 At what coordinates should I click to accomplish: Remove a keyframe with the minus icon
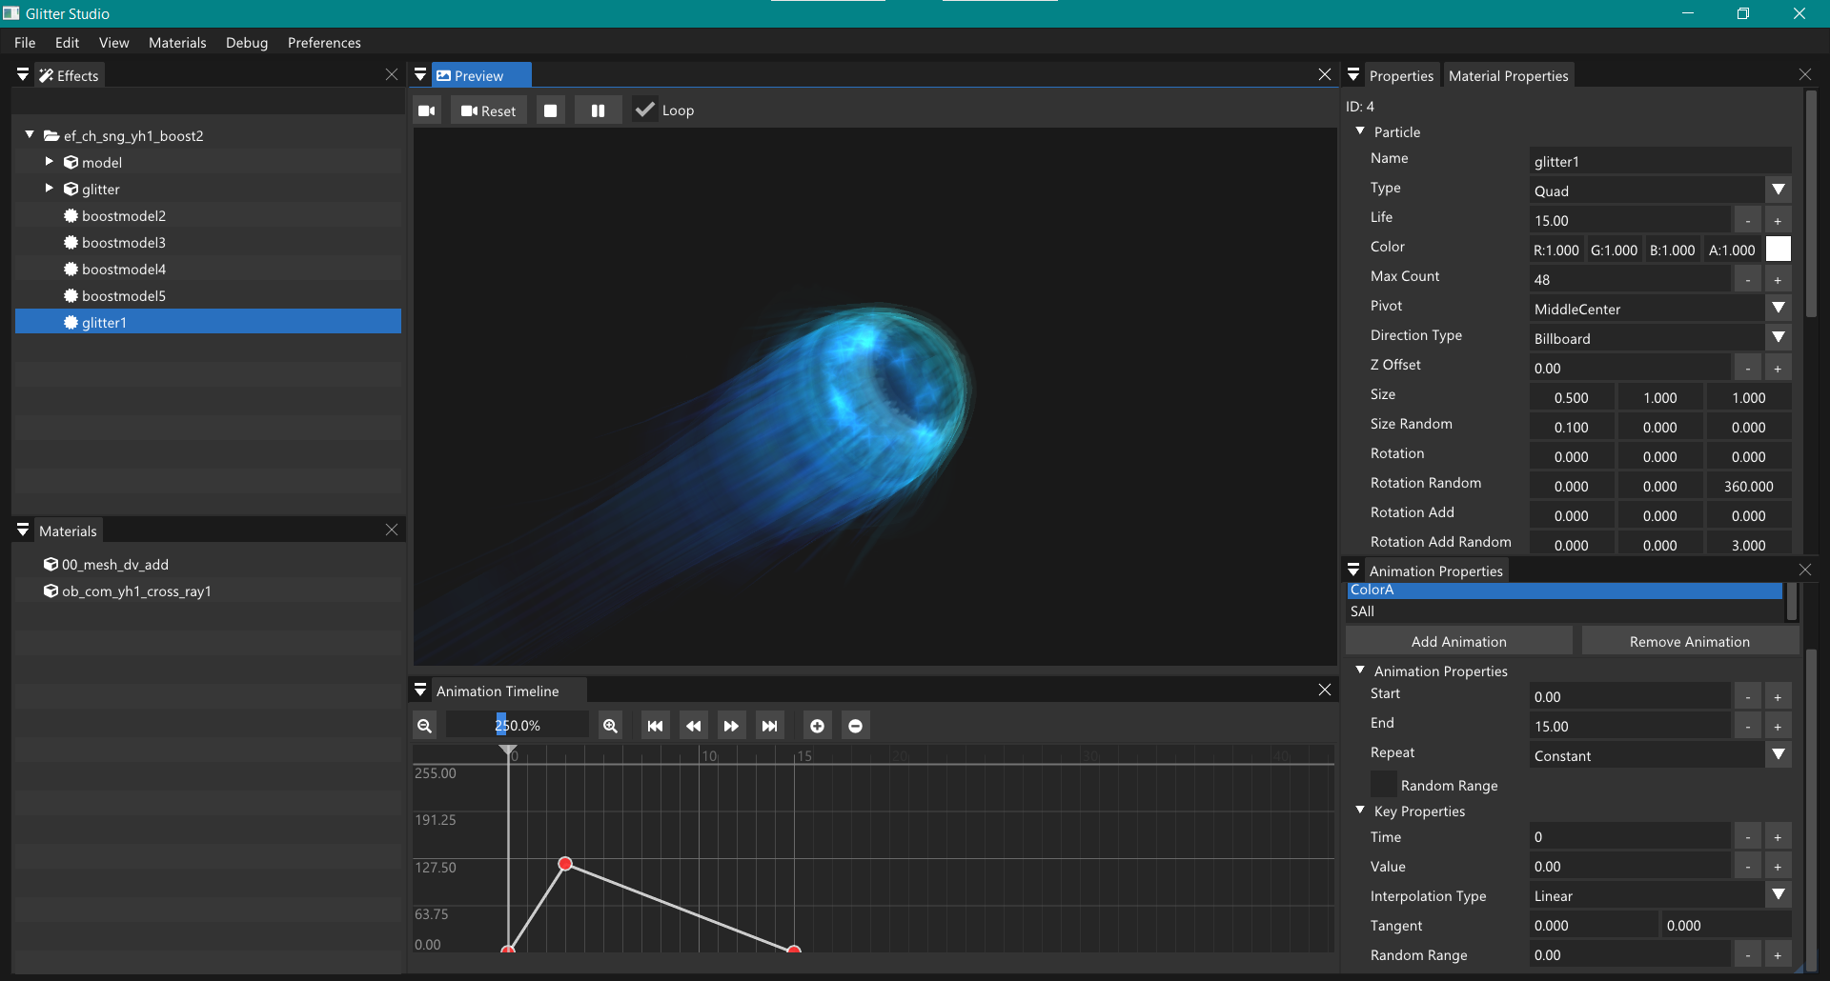click(x=856, y=726)
